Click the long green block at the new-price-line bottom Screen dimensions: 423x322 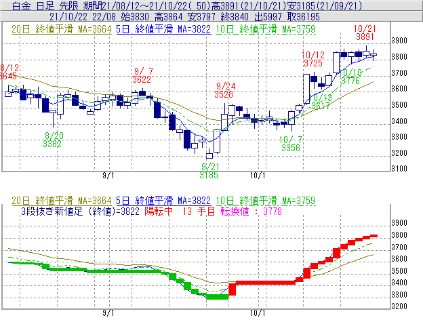(x=218, y=297)
